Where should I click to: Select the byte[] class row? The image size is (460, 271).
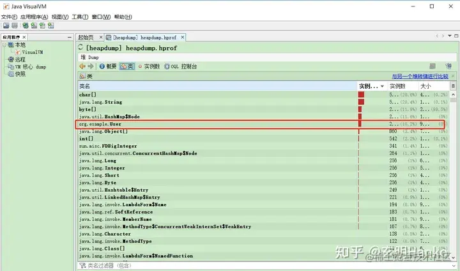(263, 109)
